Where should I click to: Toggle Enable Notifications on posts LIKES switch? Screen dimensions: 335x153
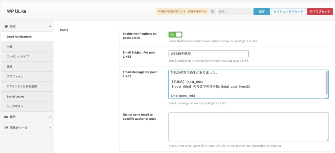(x=175, y=35)
